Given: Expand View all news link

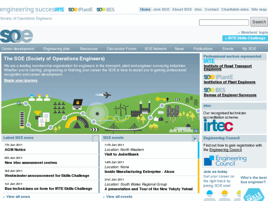Looking at the screenshot, I should tap(18, 197).
